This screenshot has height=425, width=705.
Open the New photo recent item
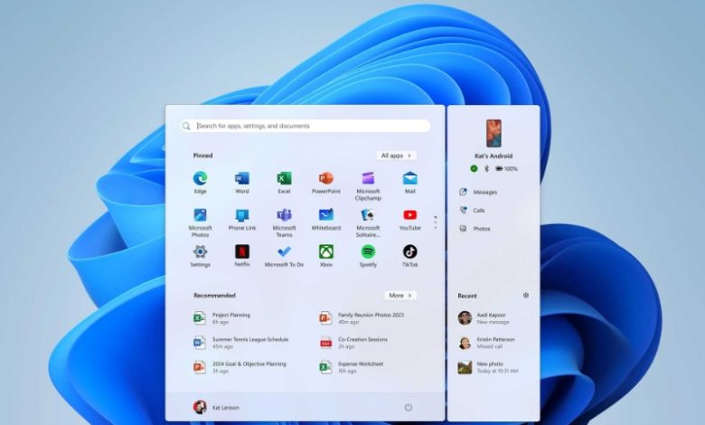point(488,367)
